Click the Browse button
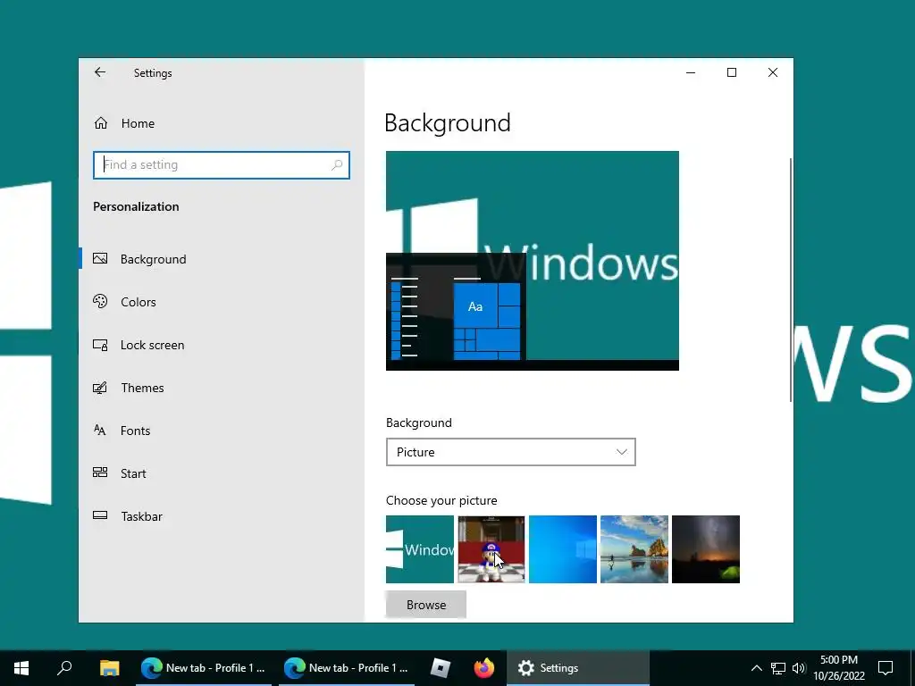Image resolution: width=915 pixels, height=686 pixels. pos(426,605)
